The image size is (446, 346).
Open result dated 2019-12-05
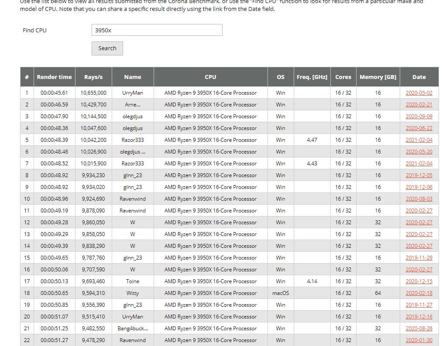(419, 175)
